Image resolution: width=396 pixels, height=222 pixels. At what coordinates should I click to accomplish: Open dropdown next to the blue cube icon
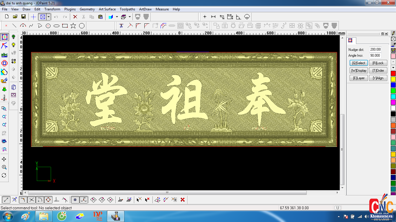tap(117, 17)
